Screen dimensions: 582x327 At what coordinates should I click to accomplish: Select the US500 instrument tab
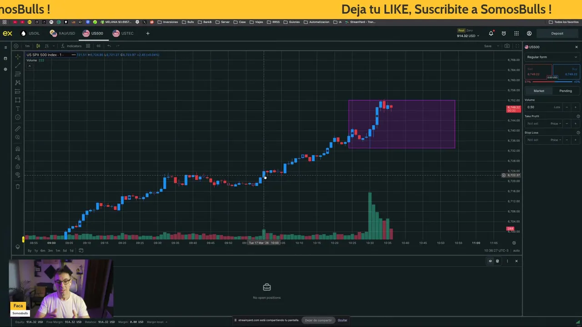tap(93, 33)
